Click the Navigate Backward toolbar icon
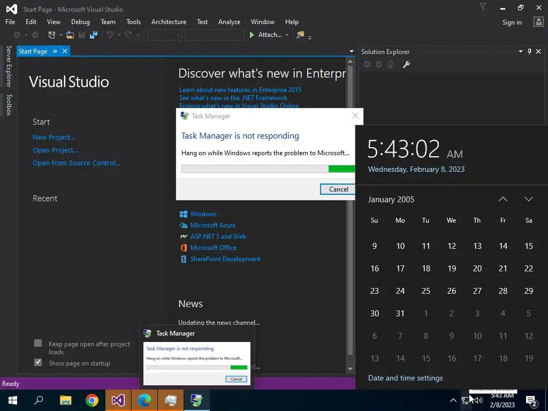 [x=17, y=35]
